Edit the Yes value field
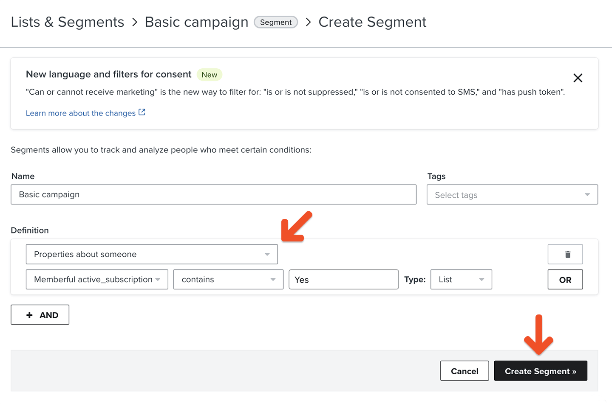Viewport: 612px width, 404px height. point(343,280)
